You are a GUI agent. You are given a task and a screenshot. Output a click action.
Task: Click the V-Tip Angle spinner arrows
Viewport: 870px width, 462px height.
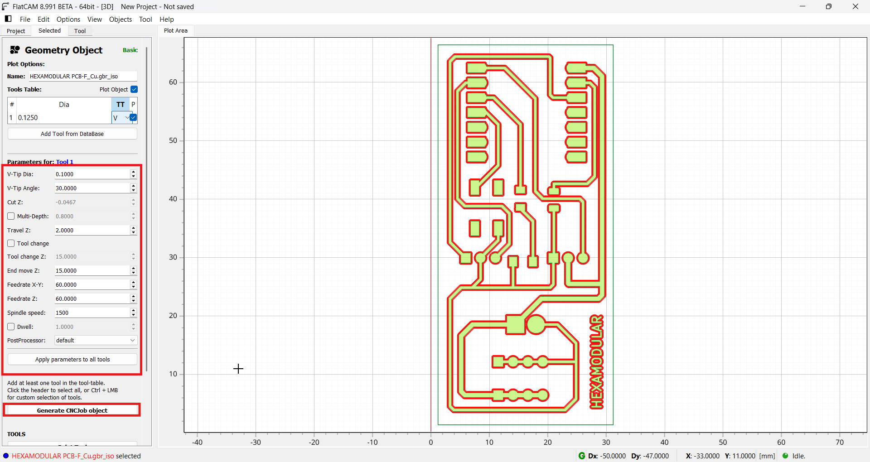pos(133,188)
